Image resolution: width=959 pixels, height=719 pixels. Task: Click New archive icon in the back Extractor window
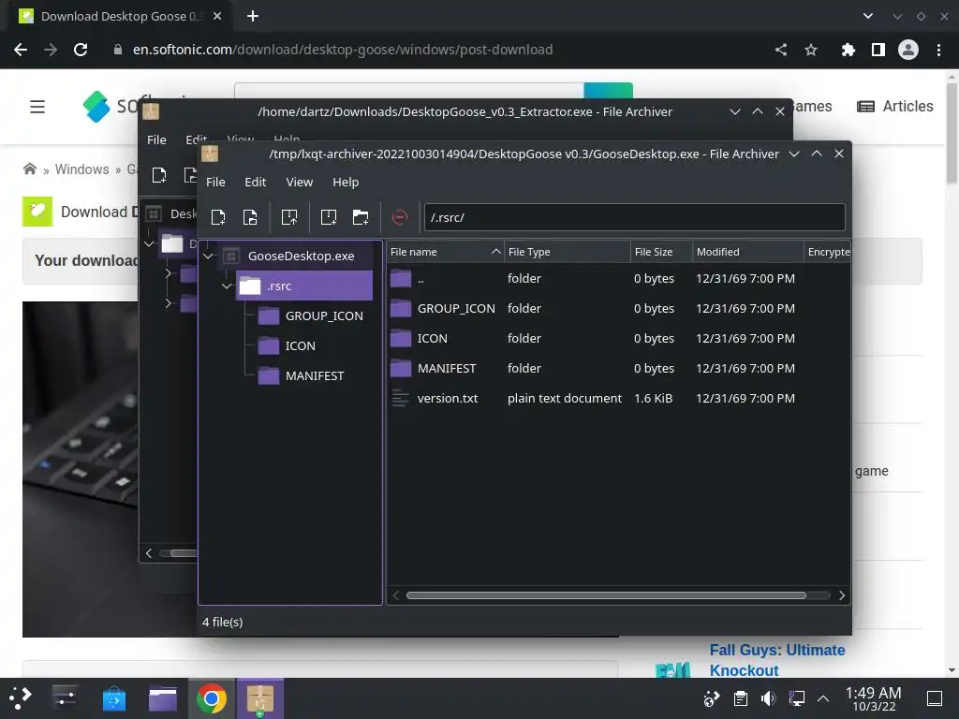tap(159, 175)
